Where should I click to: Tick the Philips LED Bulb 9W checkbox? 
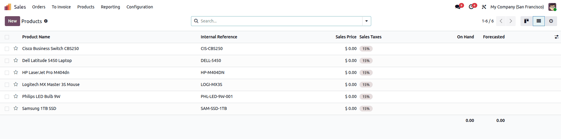pyautogui.click(x=7, y=97)
